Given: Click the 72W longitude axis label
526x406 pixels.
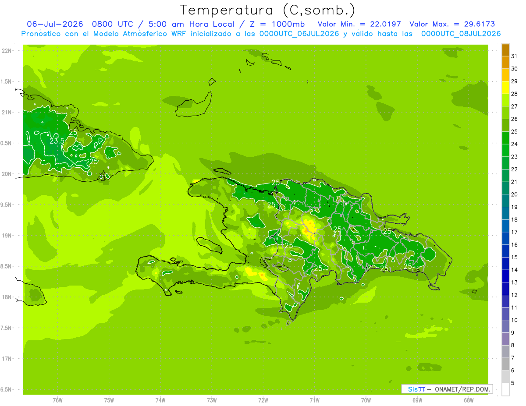Looking at the screenshot, I should [x=263, y=400].
